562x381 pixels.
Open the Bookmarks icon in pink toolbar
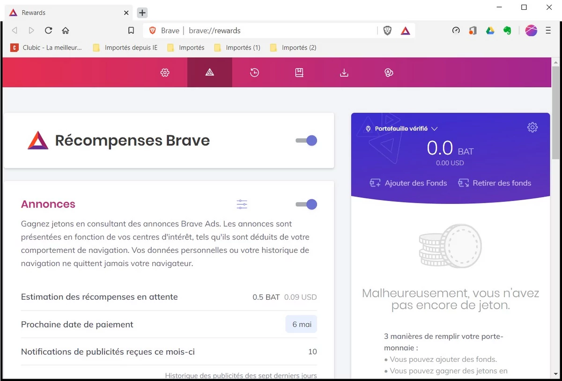tap(299, 72)
